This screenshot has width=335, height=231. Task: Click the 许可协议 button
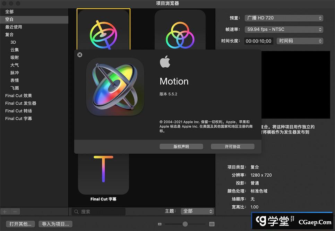(x=232, y=147)
